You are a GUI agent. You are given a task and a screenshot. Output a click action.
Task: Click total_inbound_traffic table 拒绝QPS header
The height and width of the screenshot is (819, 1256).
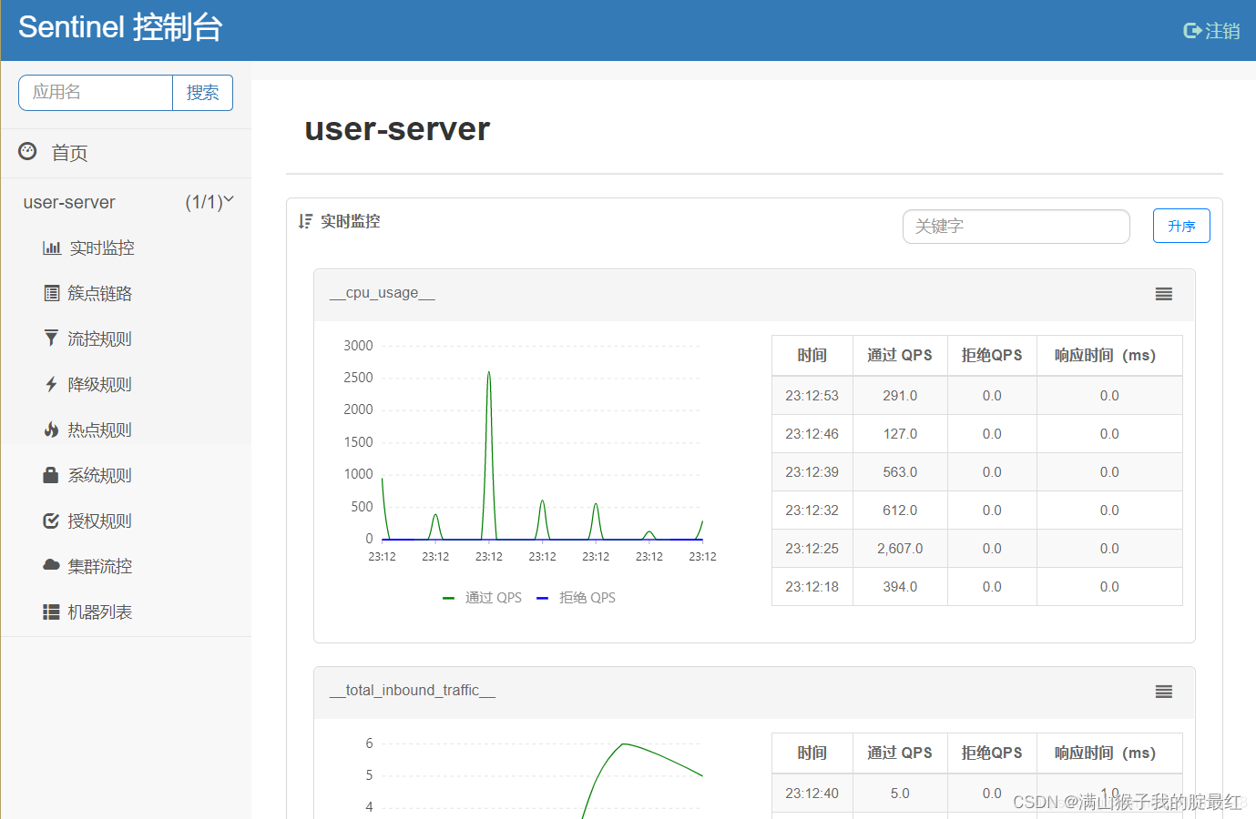click(992, 753)
